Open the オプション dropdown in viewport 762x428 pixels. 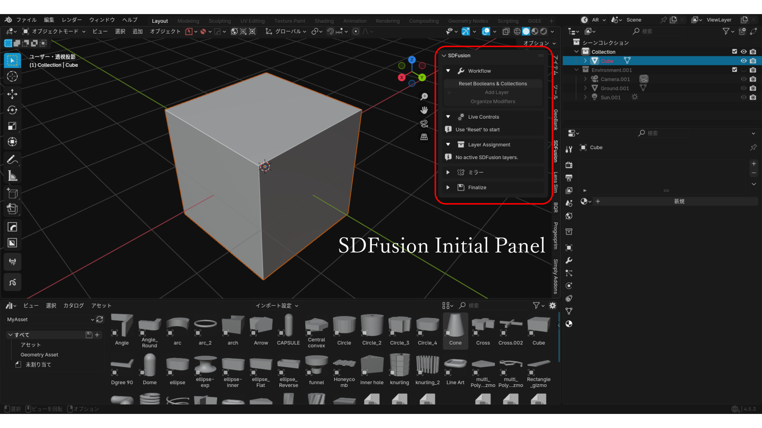point(539,43)
